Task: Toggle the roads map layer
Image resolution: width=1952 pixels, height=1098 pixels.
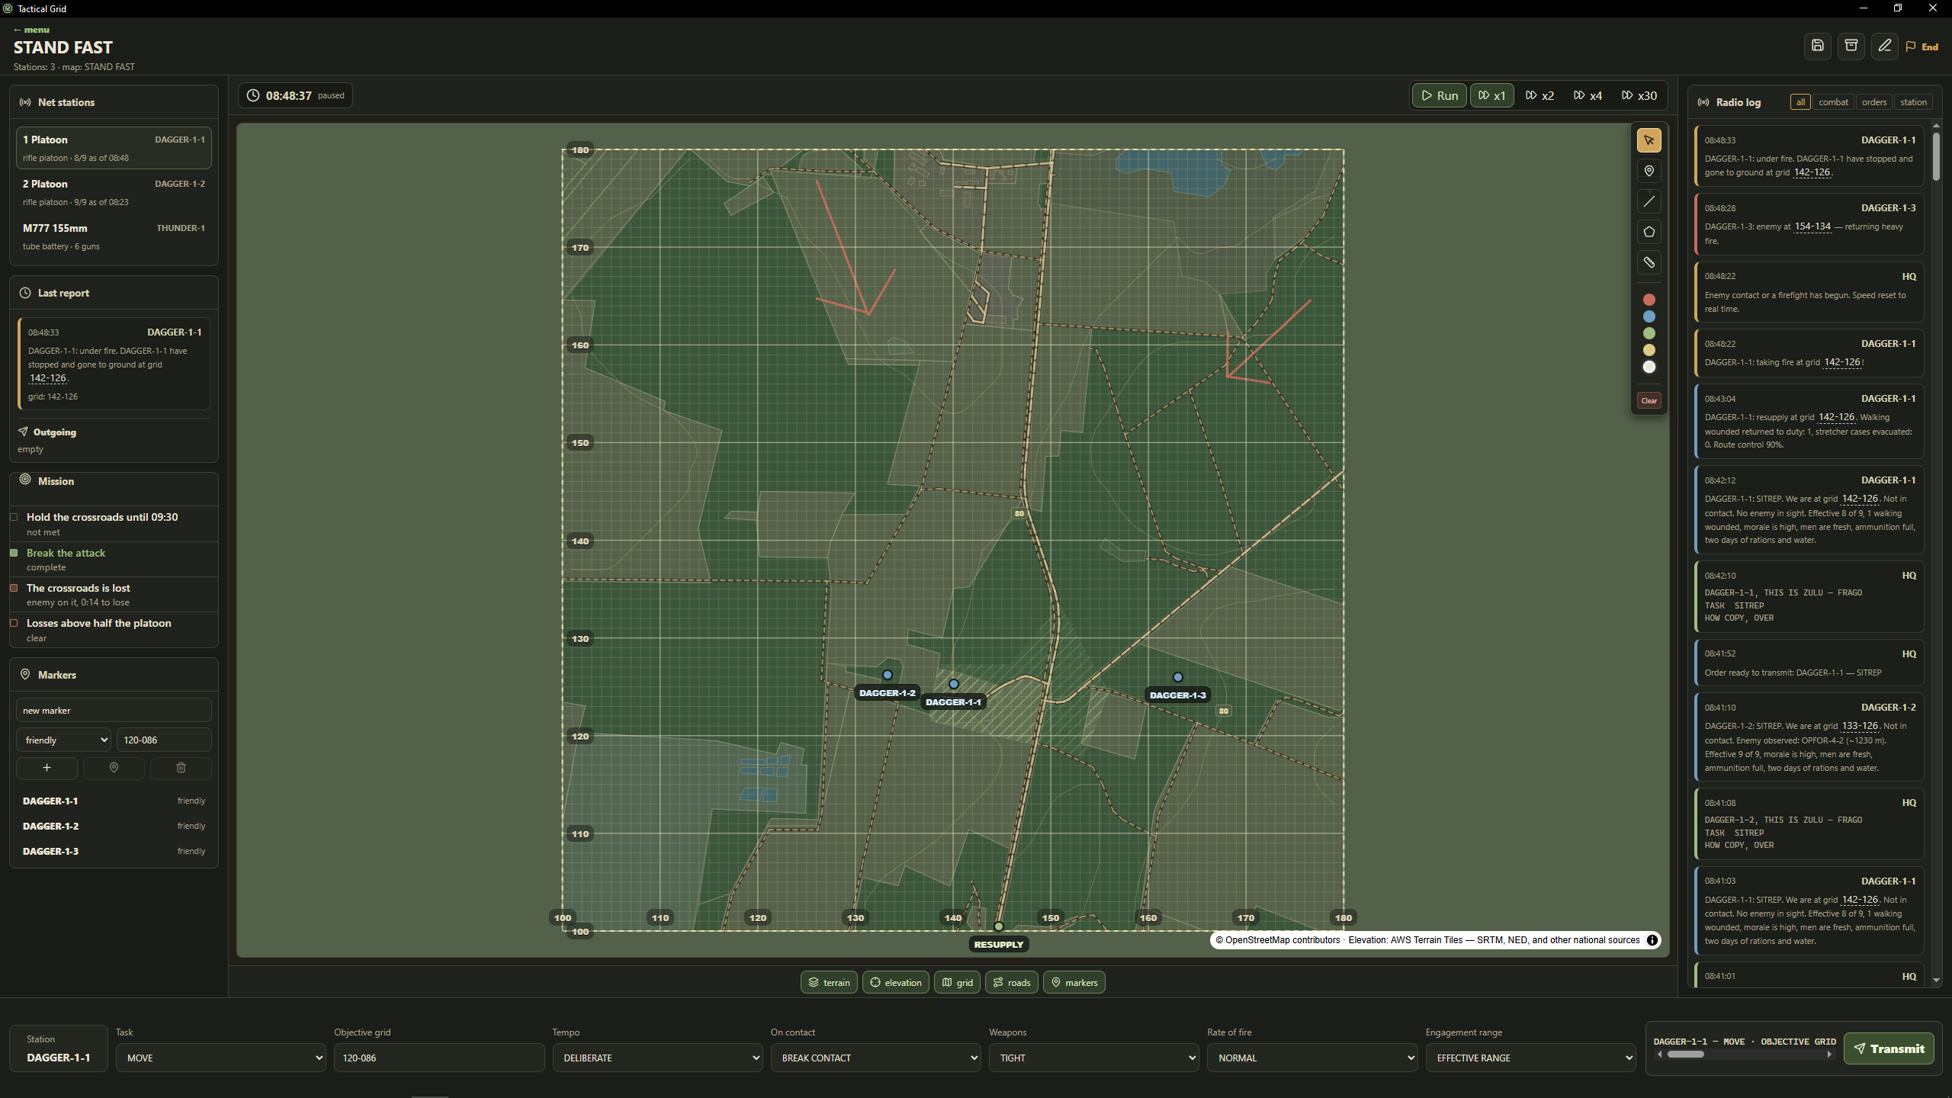Action: (x=1012, y=982)
